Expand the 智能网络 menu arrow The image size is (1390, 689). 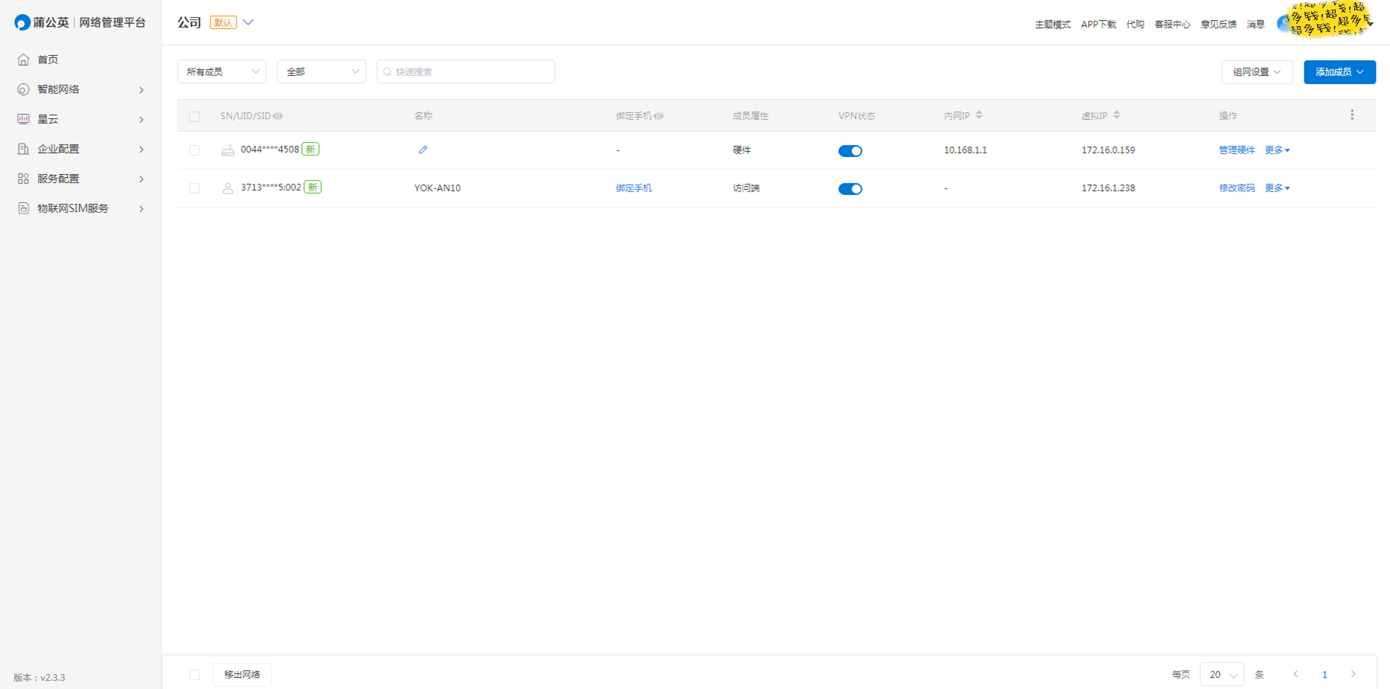coord(141,90)
